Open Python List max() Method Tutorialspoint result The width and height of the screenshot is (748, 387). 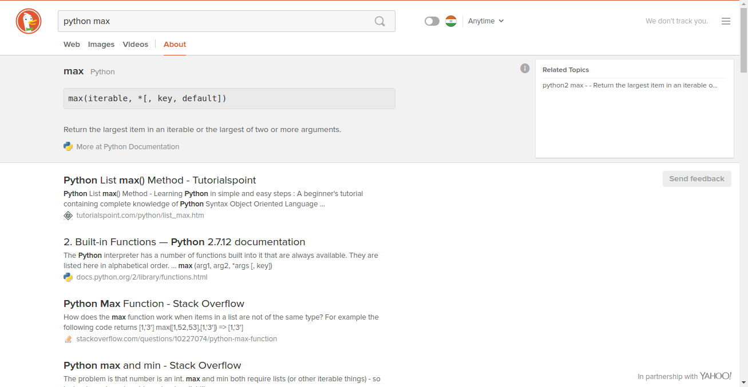click(160, 181)
